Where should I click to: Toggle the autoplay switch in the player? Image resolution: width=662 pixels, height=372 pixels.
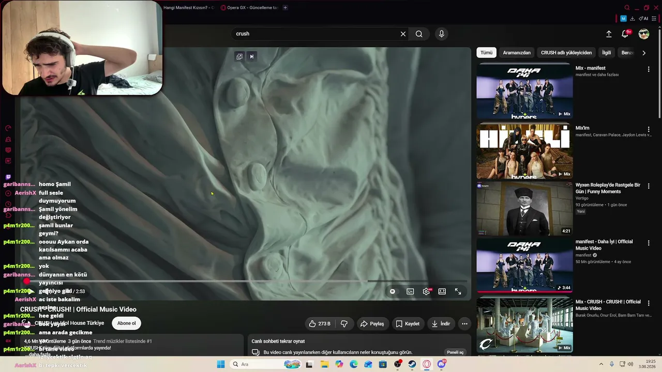[x=393, y=291]
